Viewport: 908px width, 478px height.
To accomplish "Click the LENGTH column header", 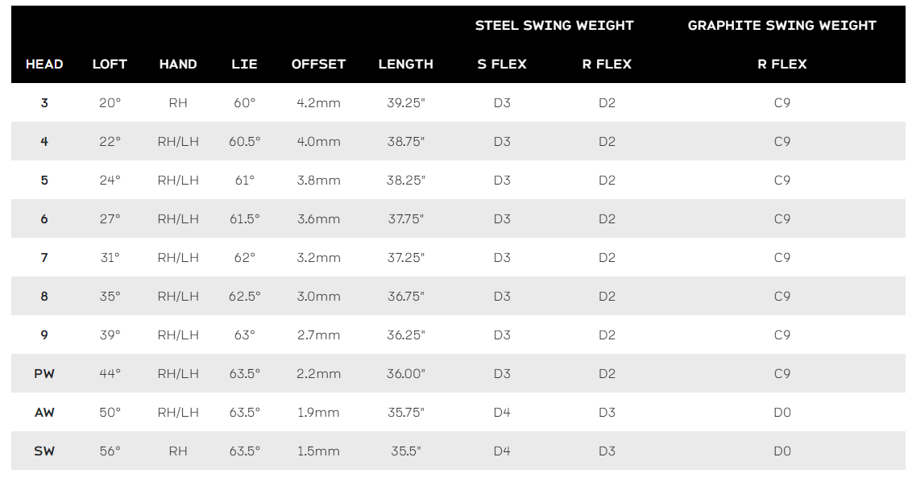I will (405, 64).
